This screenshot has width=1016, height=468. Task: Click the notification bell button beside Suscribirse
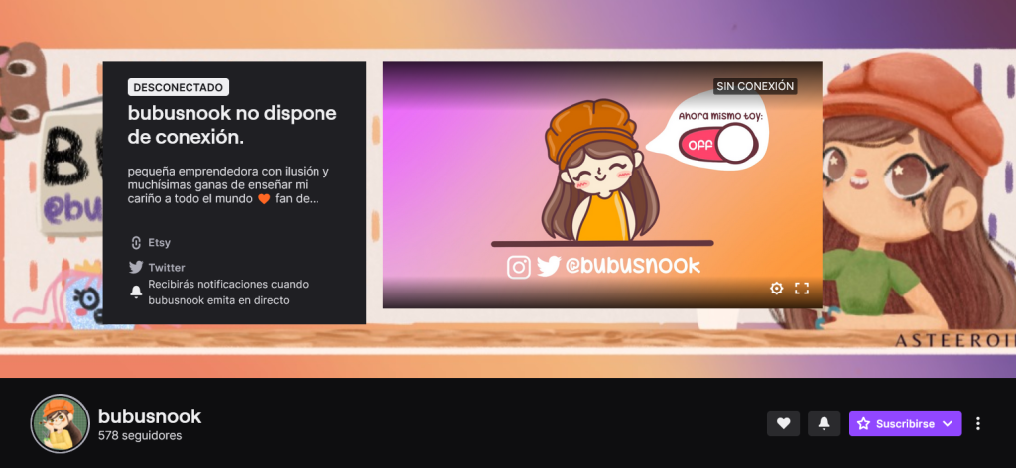(824, 423)
